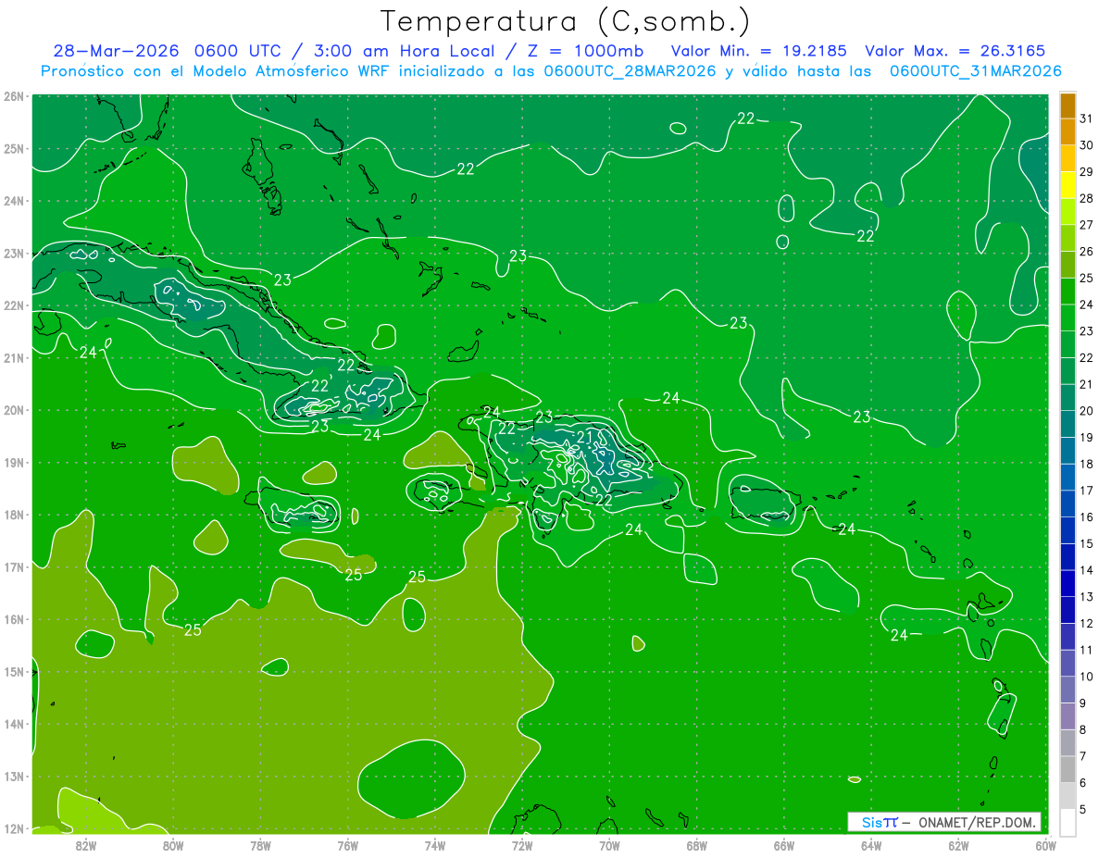Click the yellow 28 degree legend swatch
Screen dimensions: 1111x858
[1067, 186]
